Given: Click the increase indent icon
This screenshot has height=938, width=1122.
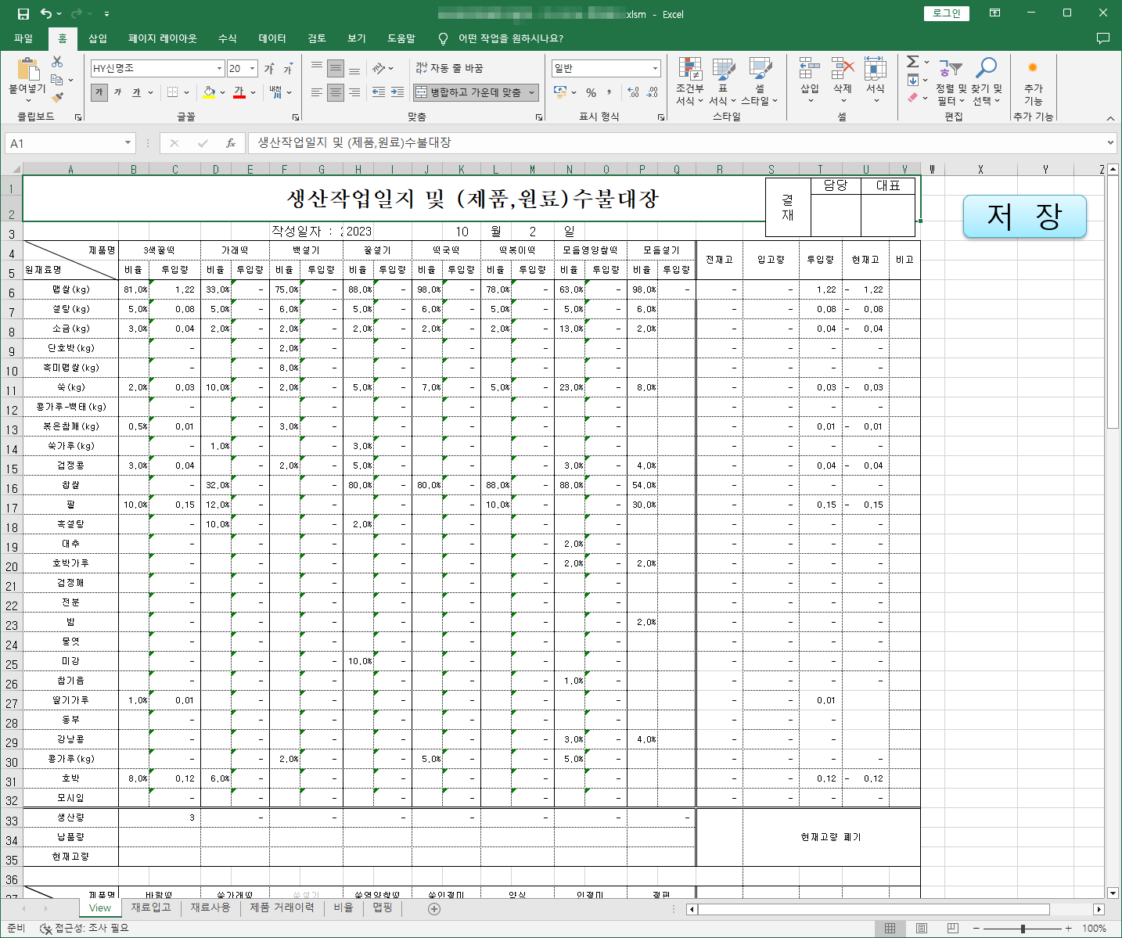Looking at the screenshot, I should [x=397, y=92].
